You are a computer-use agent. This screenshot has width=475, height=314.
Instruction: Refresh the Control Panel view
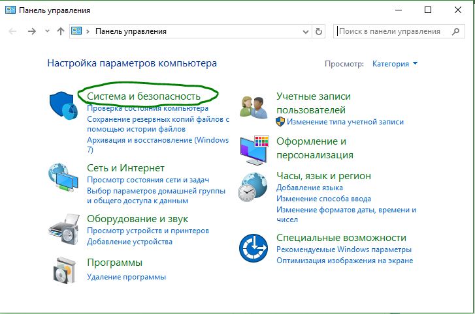[318, 31]
